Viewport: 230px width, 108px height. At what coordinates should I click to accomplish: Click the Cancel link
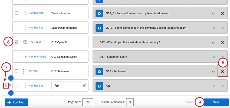189,102
